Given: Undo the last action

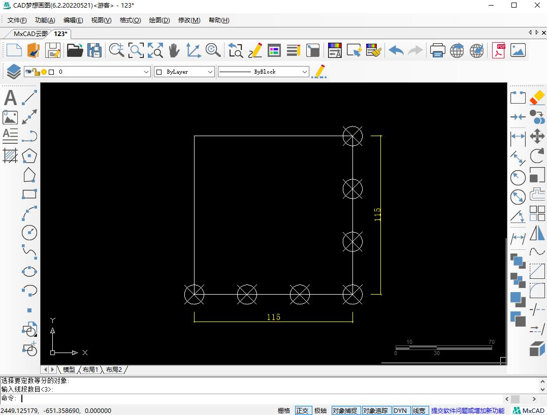Looking at the screenshot, I should pos(395,50).
